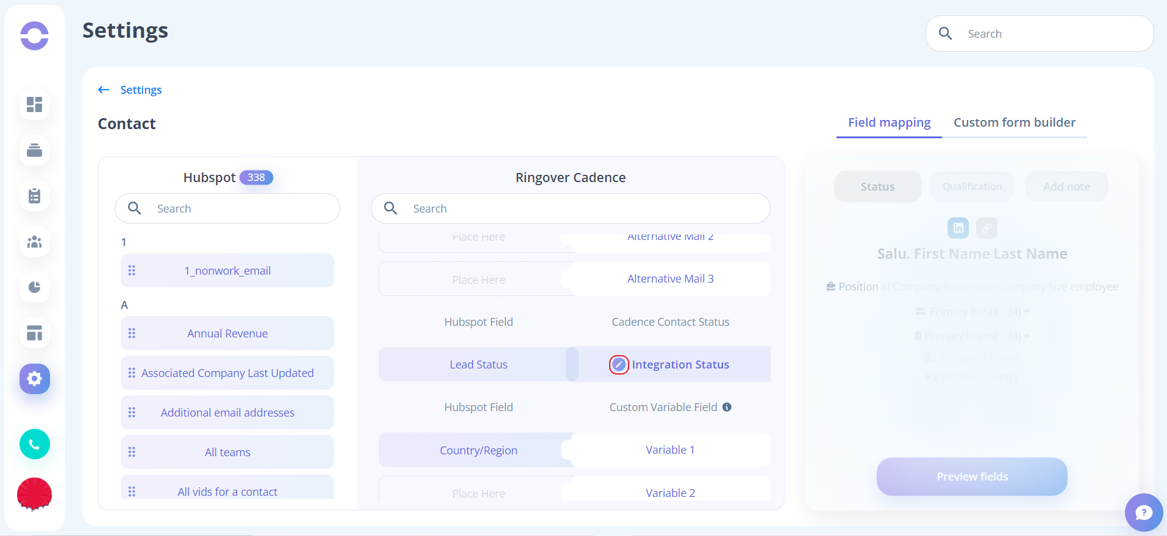Click the LinkedIn icon in preview

pos(958,228)
